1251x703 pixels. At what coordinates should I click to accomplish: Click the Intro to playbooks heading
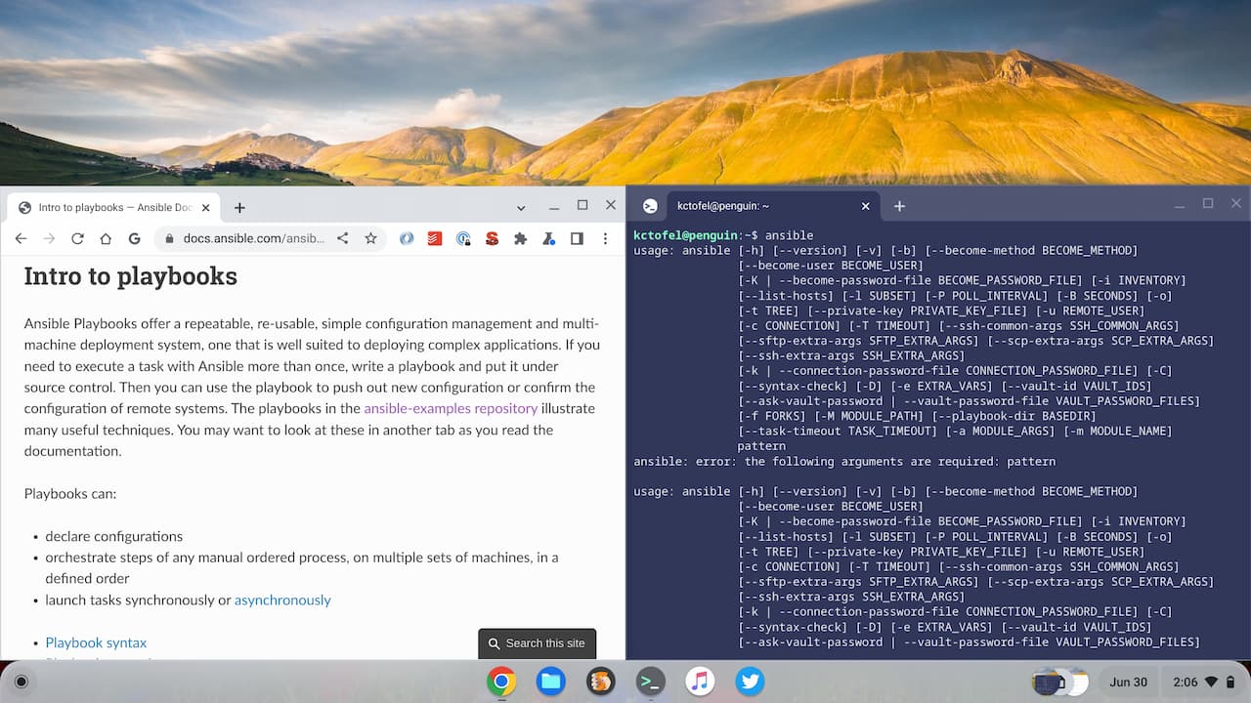[131, 275]
